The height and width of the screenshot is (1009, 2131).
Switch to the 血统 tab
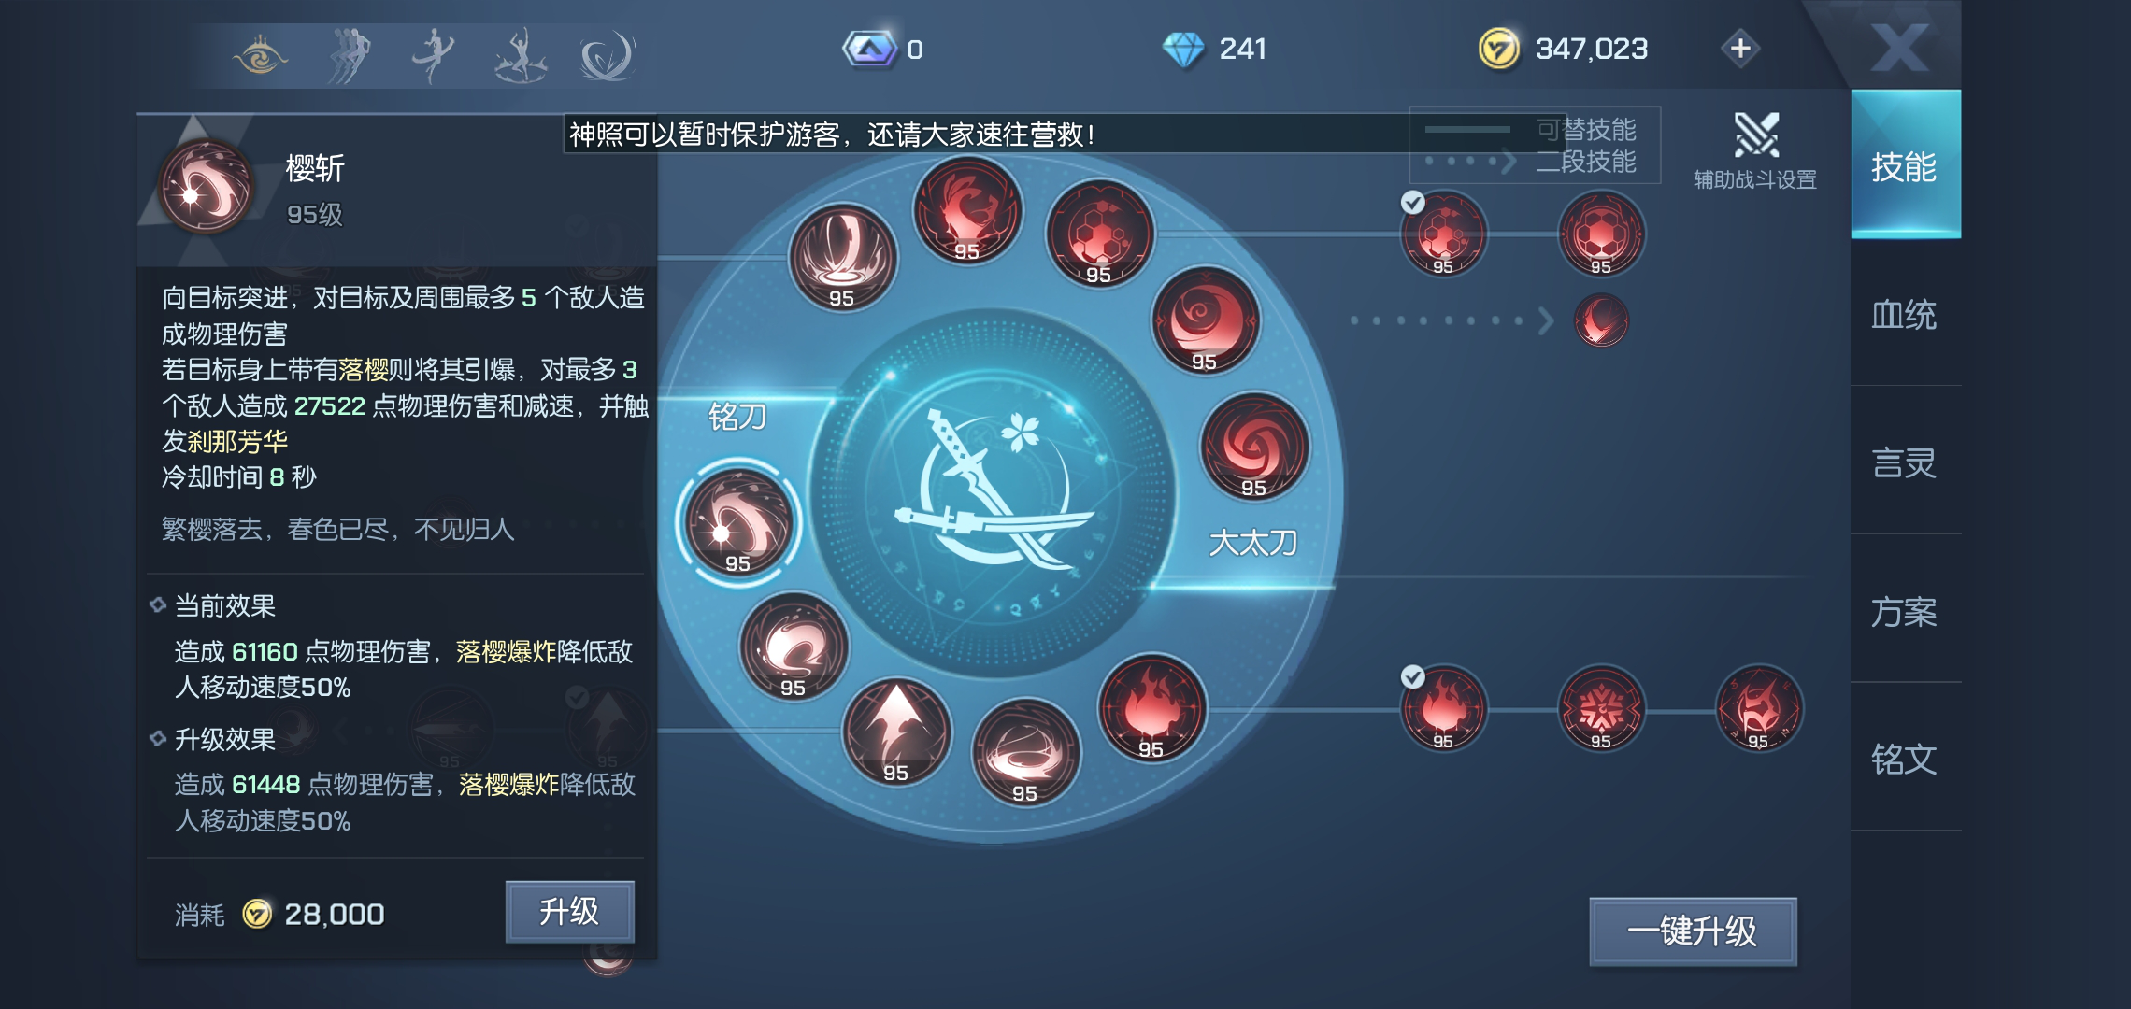1904,315
